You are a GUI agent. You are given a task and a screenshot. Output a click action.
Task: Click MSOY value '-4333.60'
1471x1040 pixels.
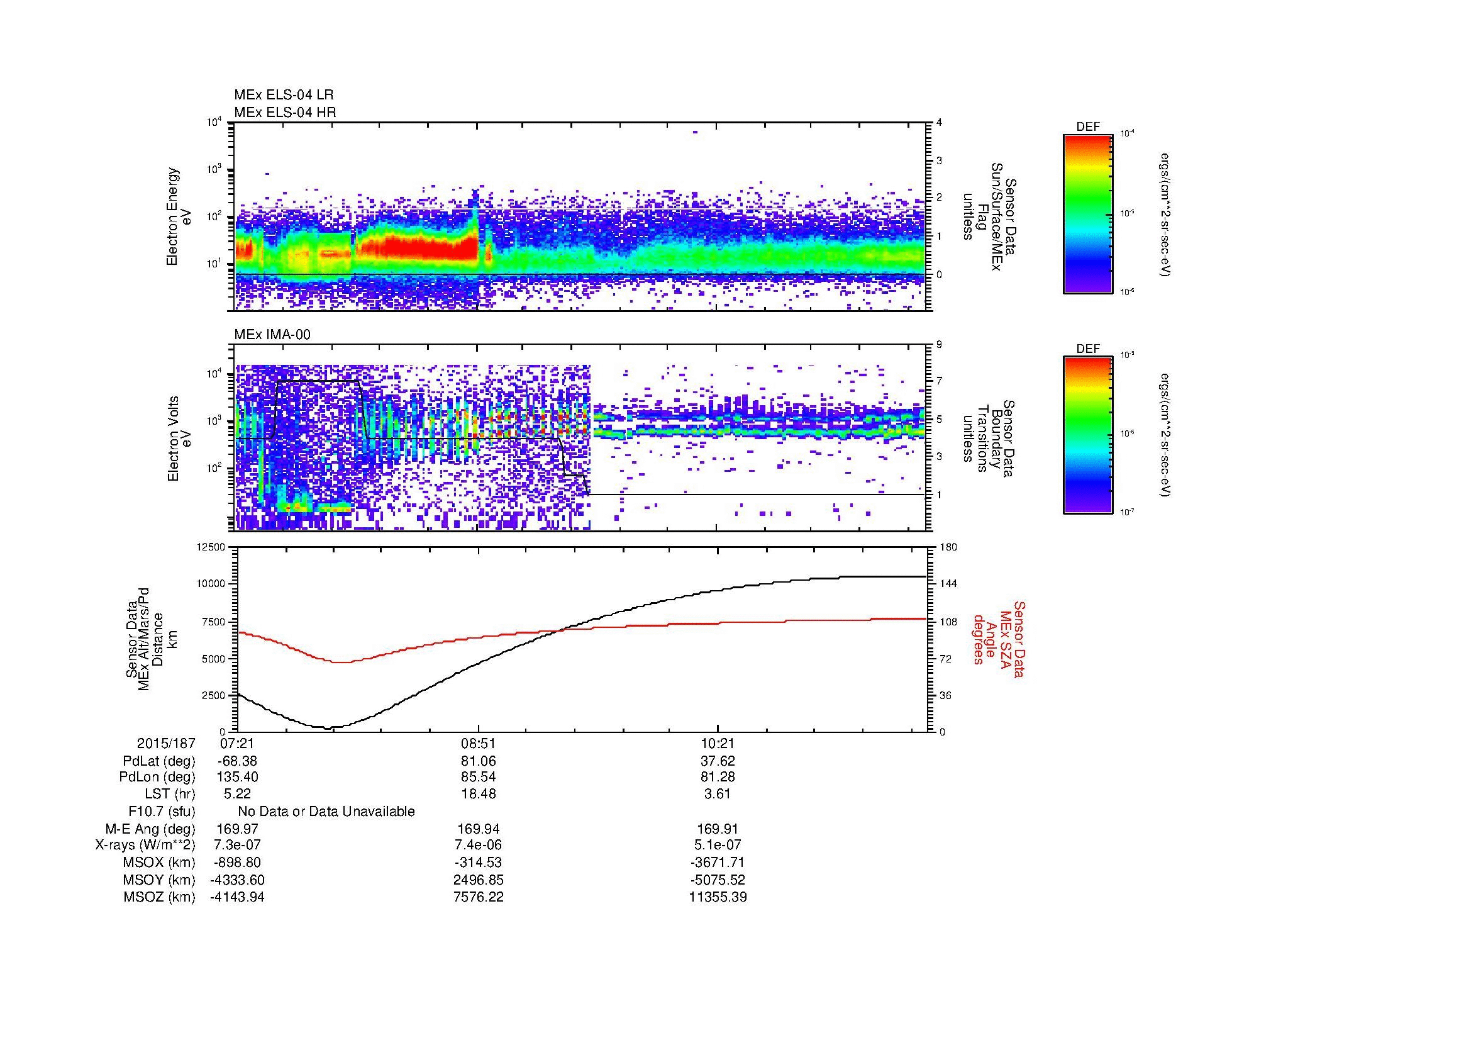coord(237,880)
